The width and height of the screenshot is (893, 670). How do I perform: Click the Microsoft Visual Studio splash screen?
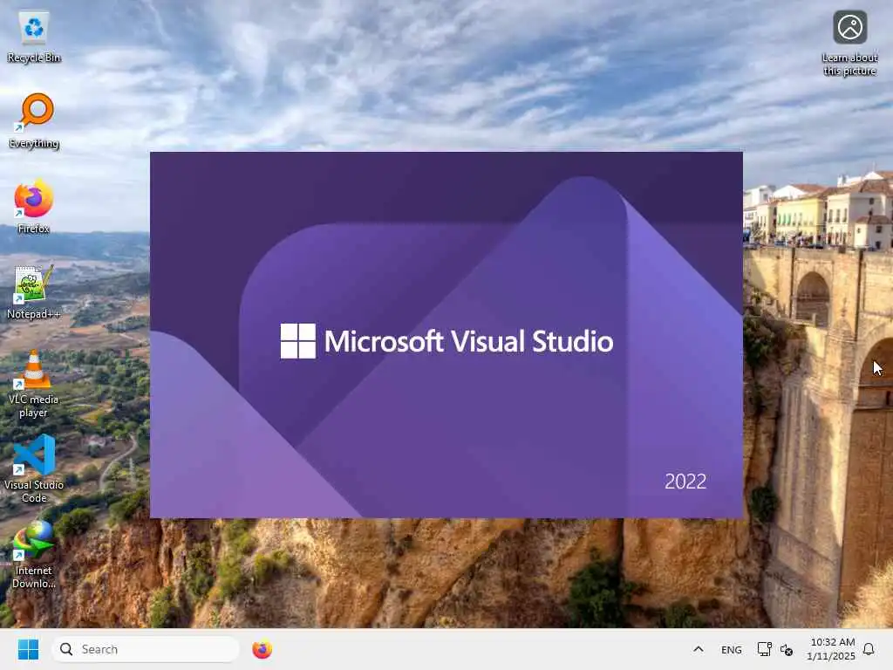pos(446,335)
